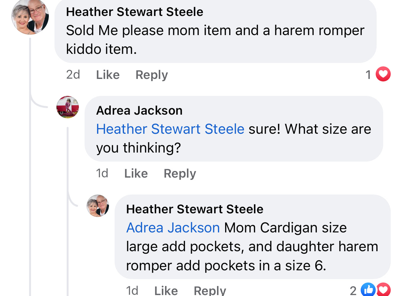Click the 2d timestamp on first comment
Screen dimensions: 402x296
pos(73,75)
